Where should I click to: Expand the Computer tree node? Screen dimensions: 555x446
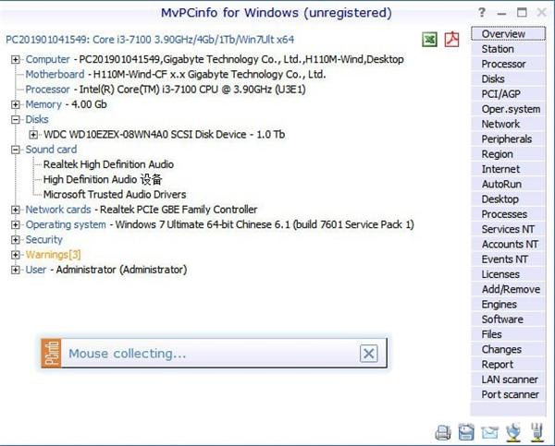point(15,59)
